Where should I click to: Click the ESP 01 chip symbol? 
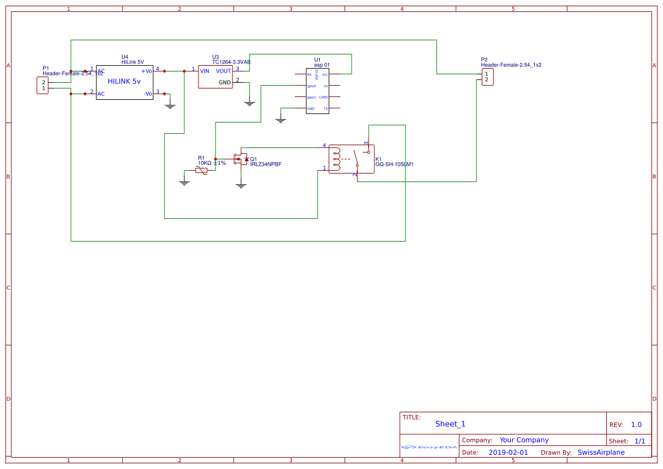click(x=318, y=91)
